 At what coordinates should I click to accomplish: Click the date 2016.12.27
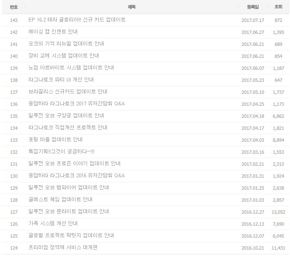coord(253,212)
